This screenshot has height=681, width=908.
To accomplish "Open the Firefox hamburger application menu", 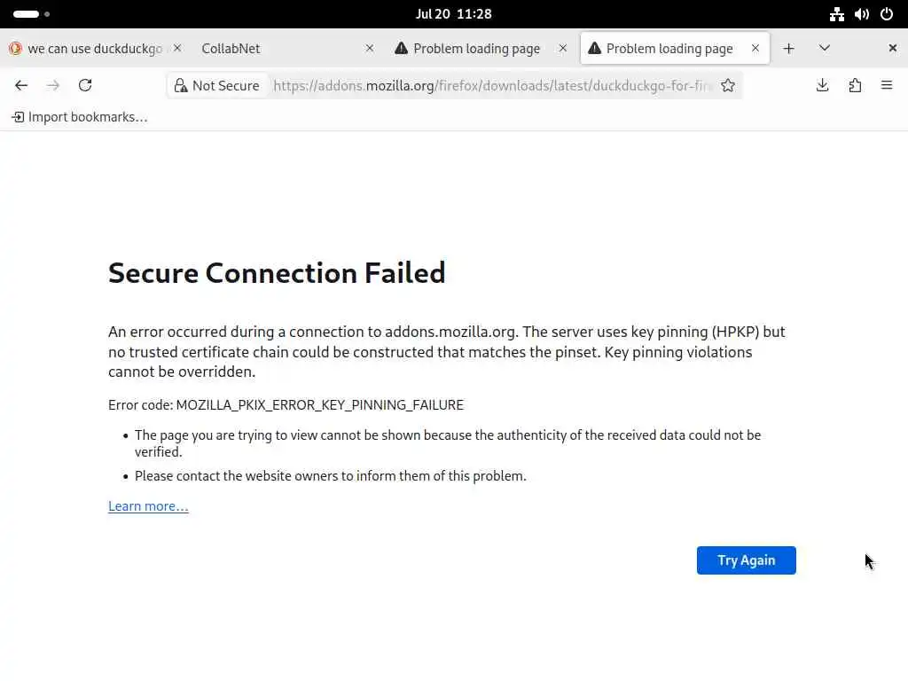I will click(x=887, y=85).
